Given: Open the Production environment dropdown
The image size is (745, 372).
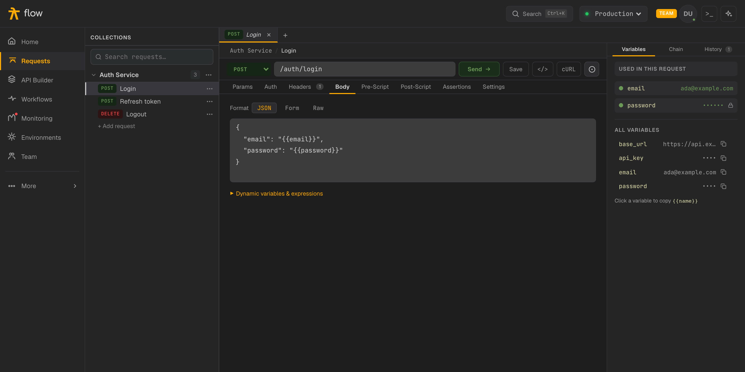Looking at the screenshot, I should pyautogui.click(x=613, y=14).
